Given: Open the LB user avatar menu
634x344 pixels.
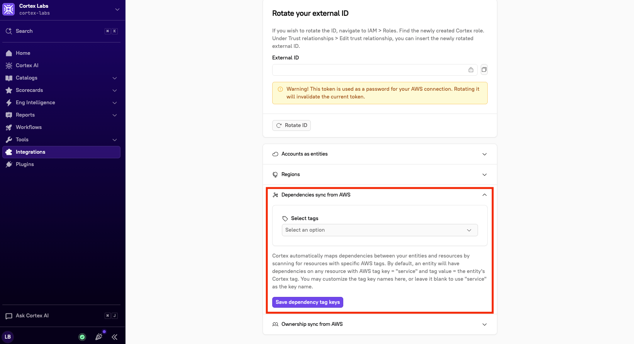Looking at the screenshot, I should tap(8, 337).
